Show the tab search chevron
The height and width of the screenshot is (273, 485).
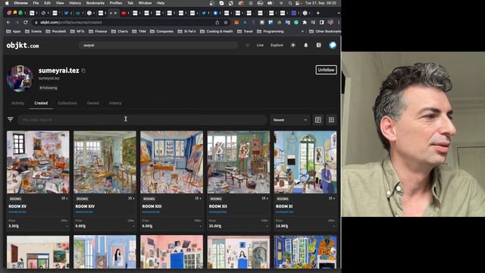pos(339,13)
